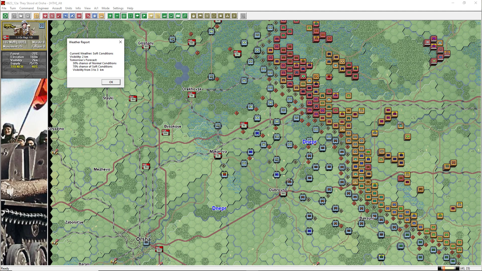
Task: Toggle the green flag objectives toolbar button
Action: (144, 16)
